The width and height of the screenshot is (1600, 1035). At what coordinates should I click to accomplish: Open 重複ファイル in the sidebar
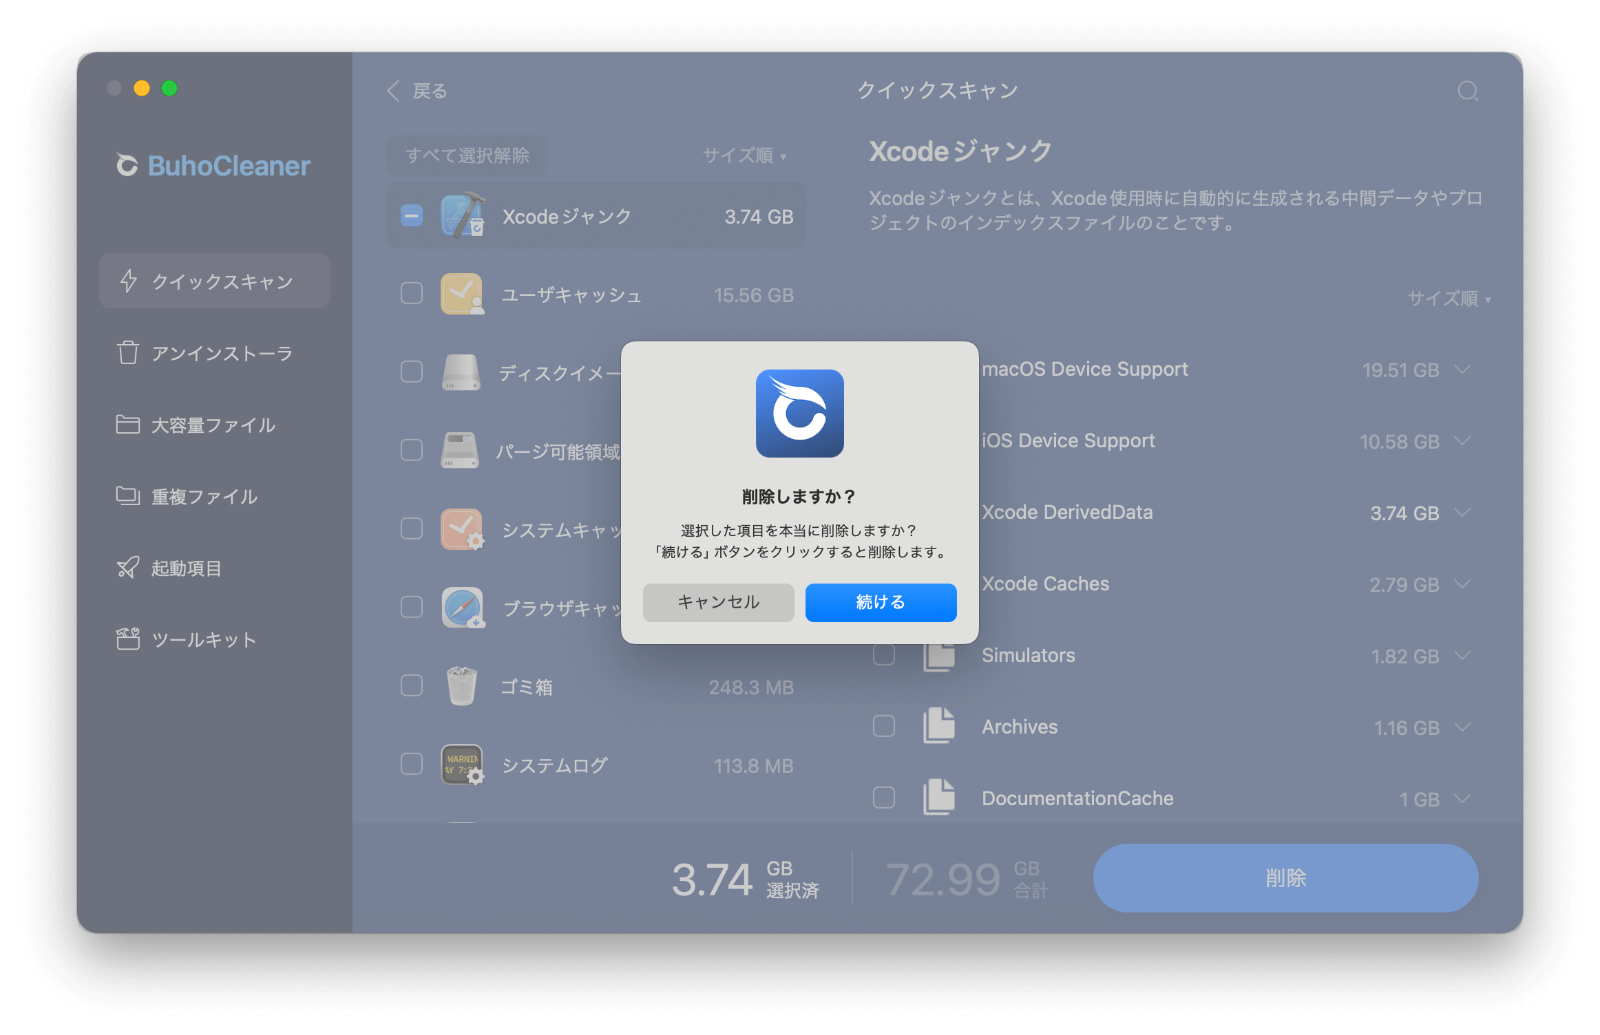(x=215, y=495)
